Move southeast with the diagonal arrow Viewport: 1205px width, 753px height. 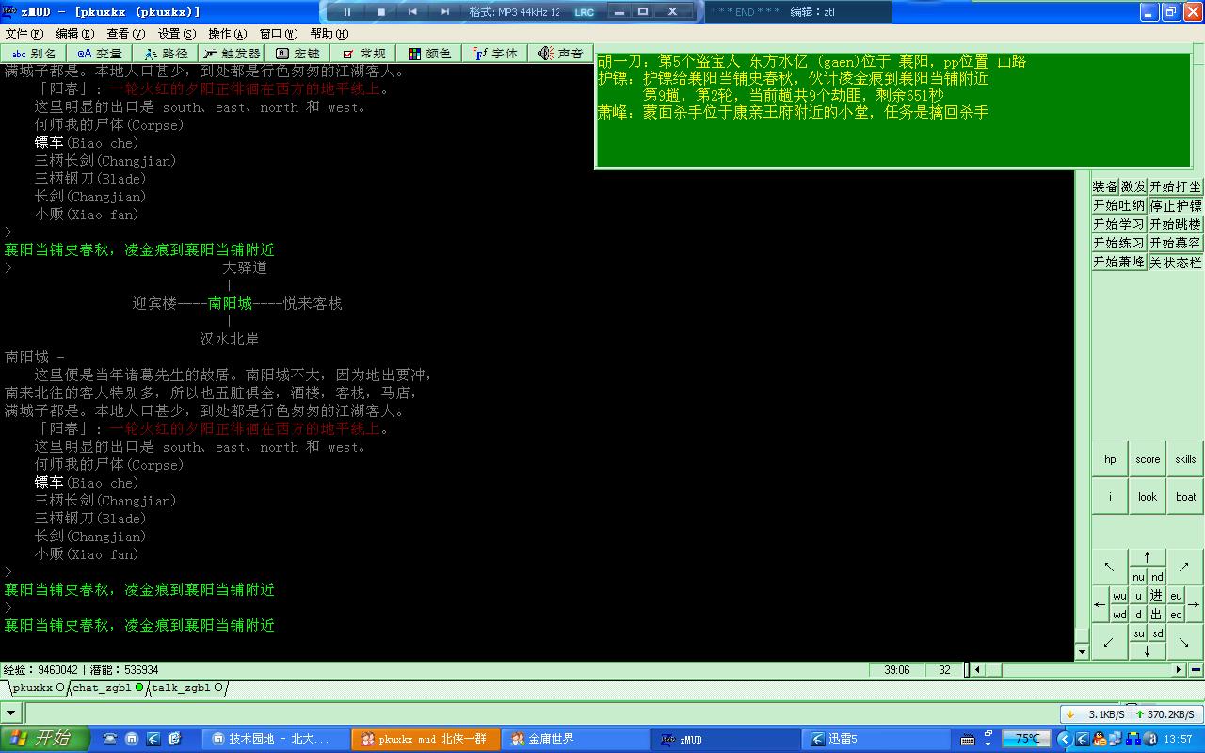tap(1185, 642)
